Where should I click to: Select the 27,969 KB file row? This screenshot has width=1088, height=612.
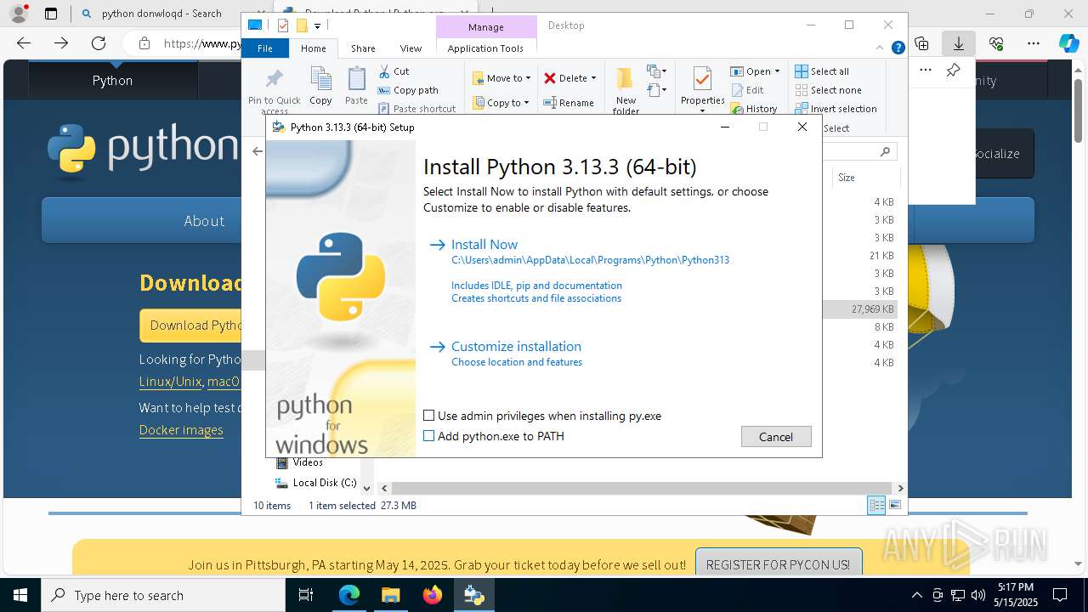[x=860, y=309]
